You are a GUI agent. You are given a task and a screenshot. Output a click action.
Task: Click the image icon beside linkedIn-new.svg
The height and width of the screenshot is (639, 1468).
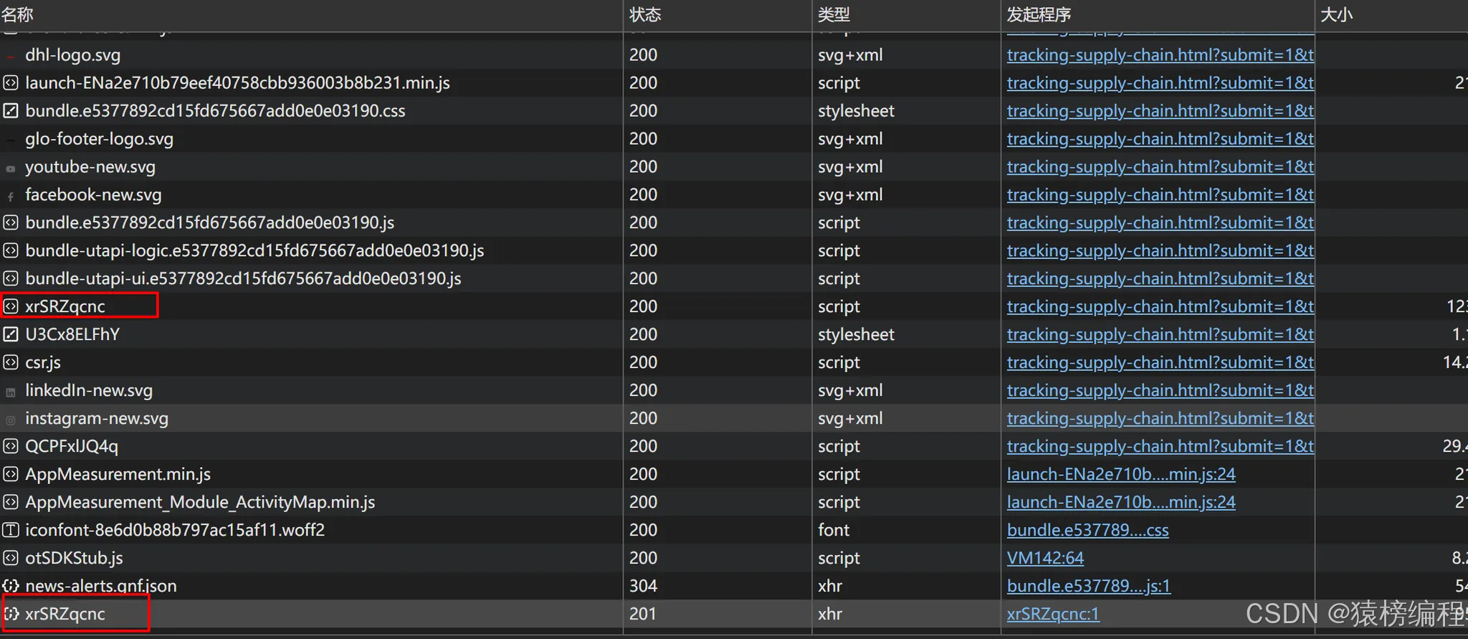tap(11, 393)
